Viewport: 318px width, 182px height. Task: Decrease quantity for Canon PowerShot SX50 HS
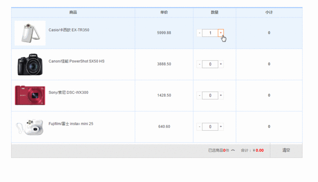200,64
